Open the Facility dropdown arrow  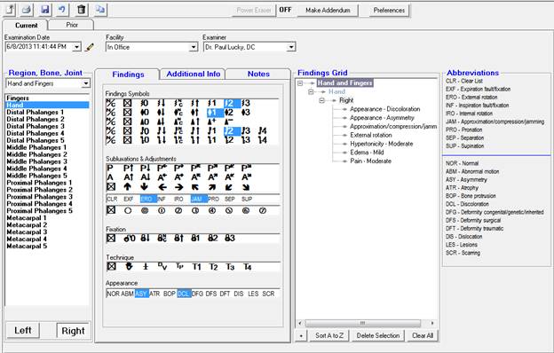pyautogui.click(x=194, y=47)
